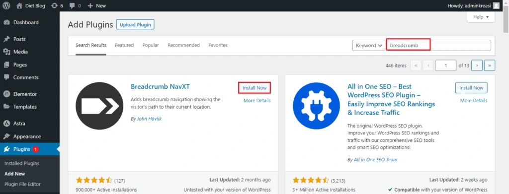This screenshot has width=509, height=194.
Task: Click the All in One SEO gear icon
Action: tap(317, 106)
